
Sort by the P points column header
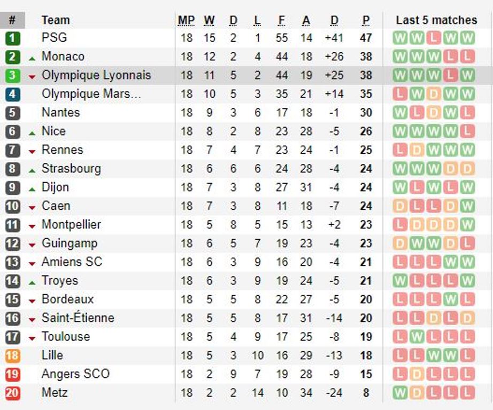(x=366, y=20)
